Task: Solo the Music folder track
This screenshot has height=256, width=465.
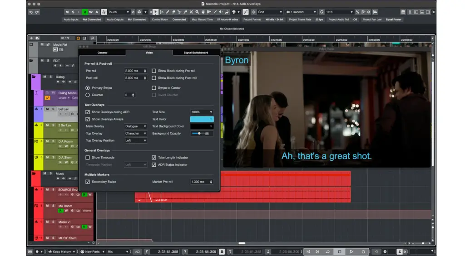Action: pos(50,174)
